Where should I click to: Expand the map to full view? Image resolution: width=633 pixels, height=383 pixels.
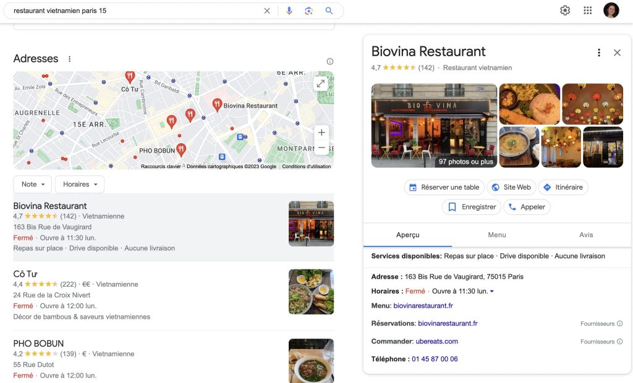(321, 83)
